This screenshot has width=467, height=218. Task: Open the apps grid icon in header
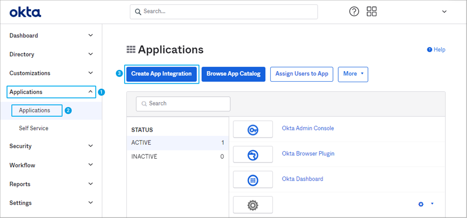372,11
